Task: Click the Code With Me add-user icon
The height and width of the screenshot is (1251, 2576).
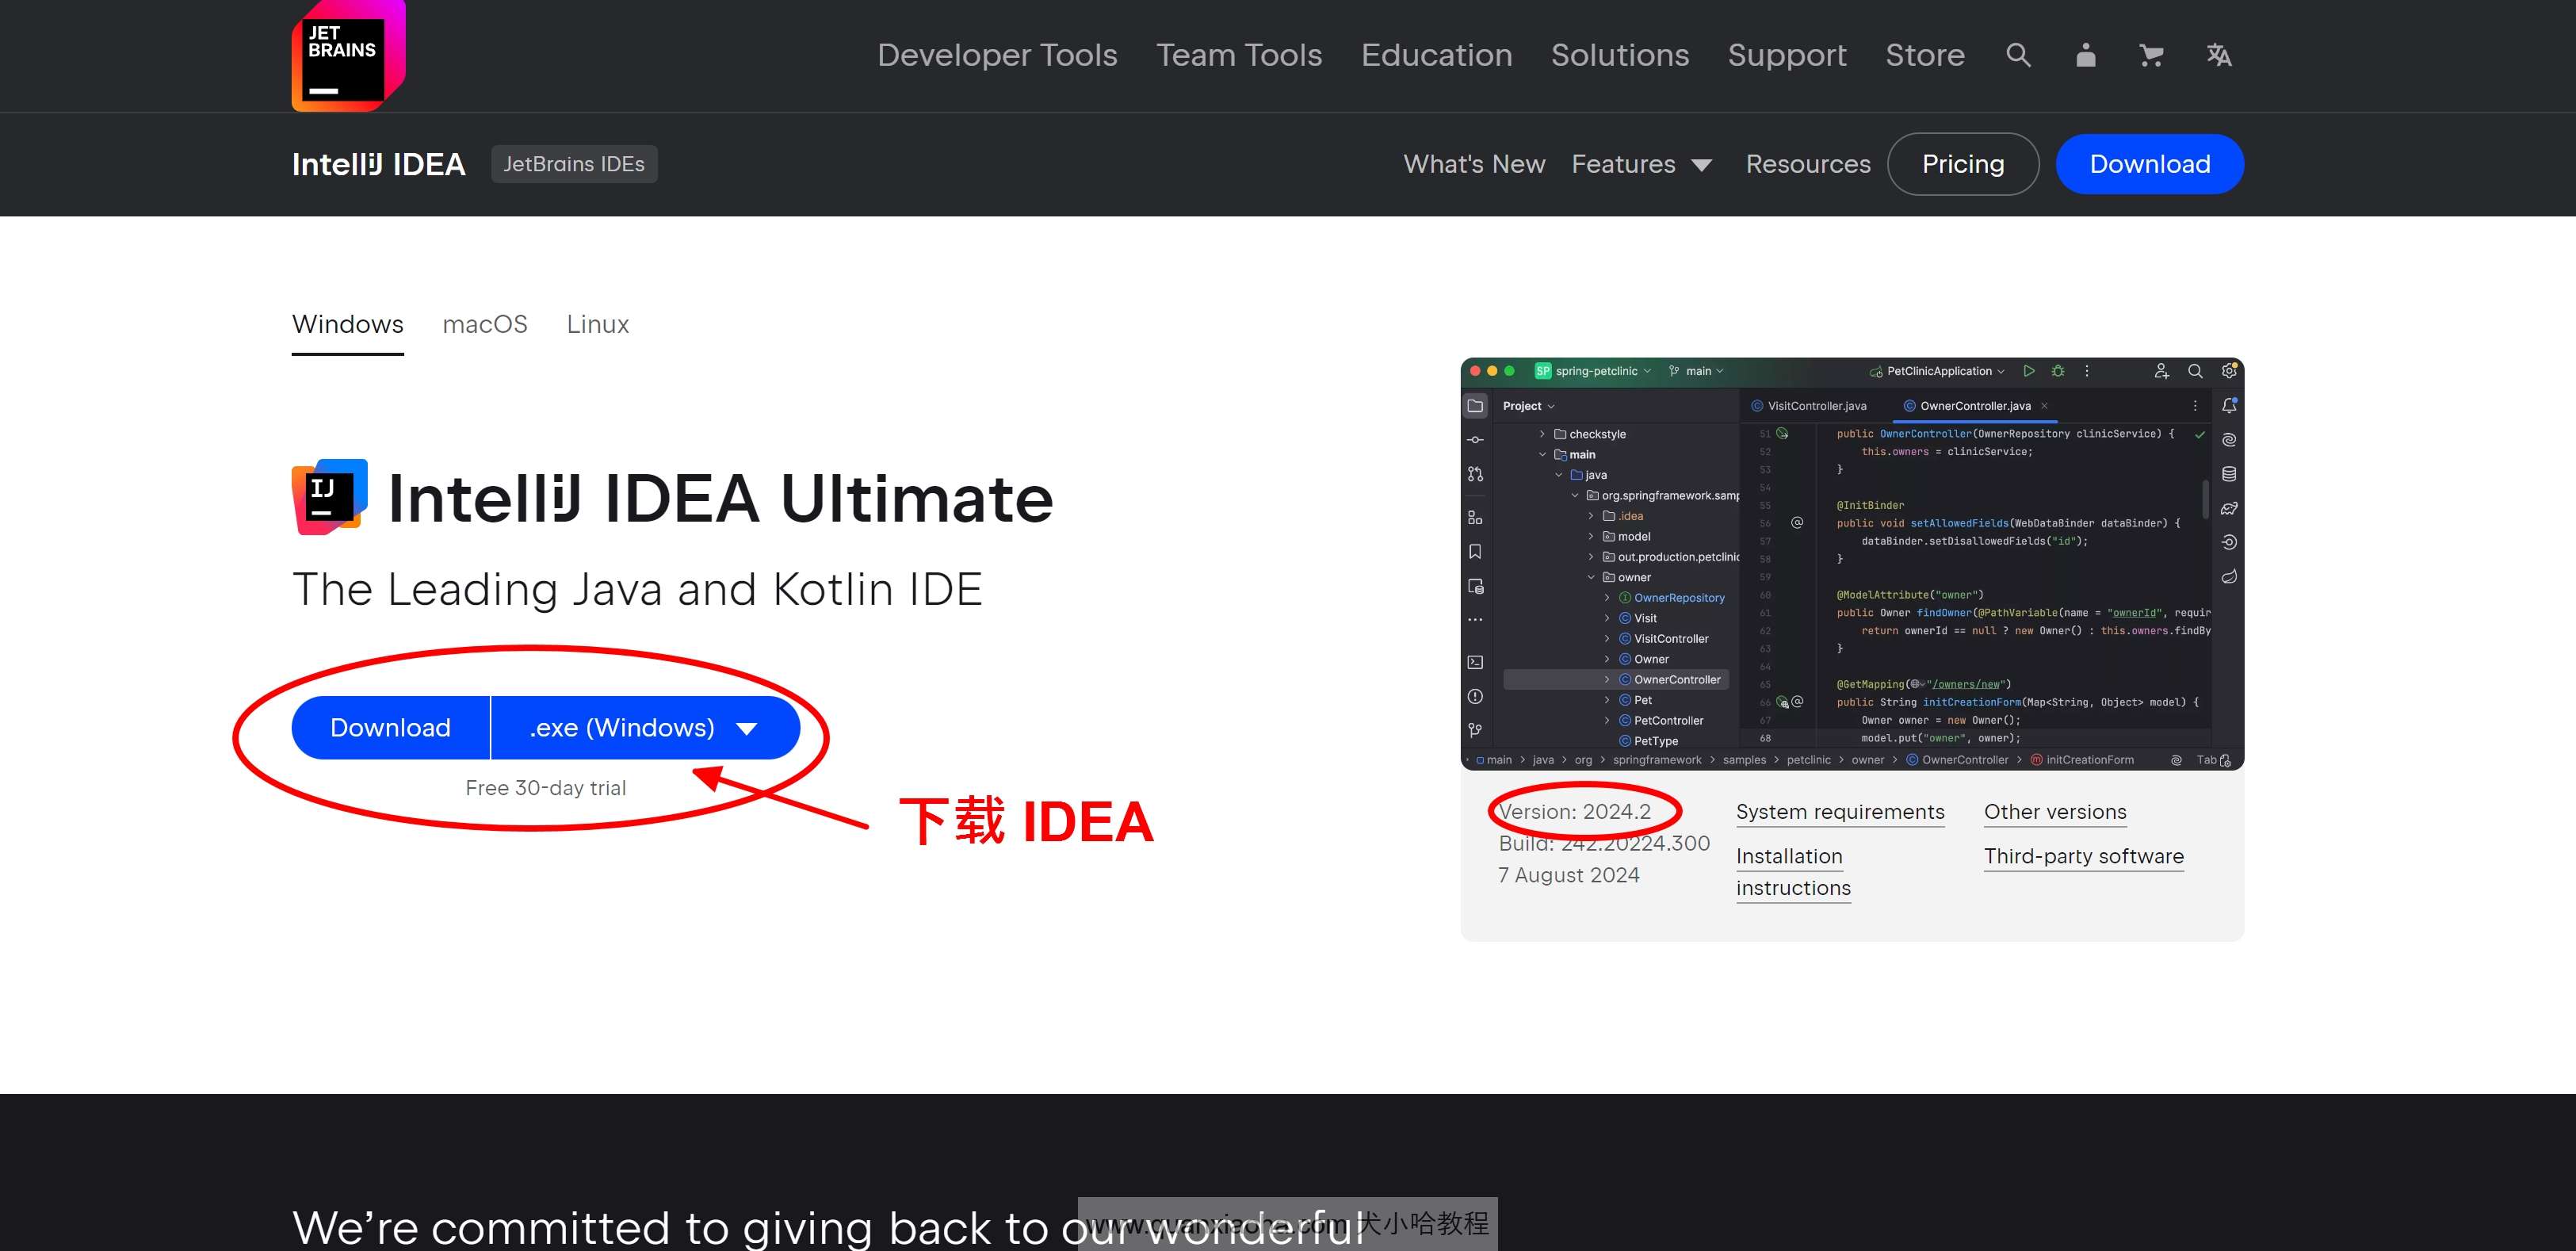Action: click(2161, 371)
